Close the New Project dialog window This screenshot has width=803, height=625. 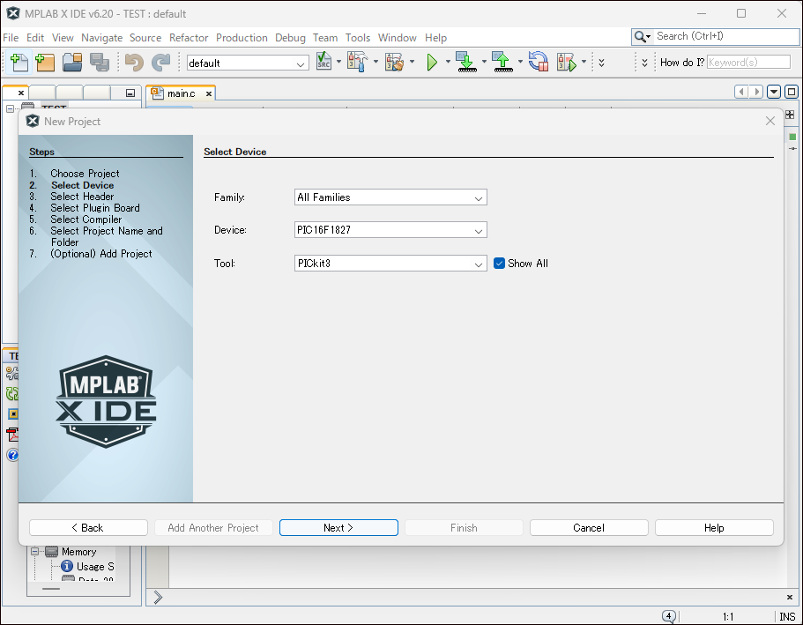pyautogui.click(x=770, y=121)
